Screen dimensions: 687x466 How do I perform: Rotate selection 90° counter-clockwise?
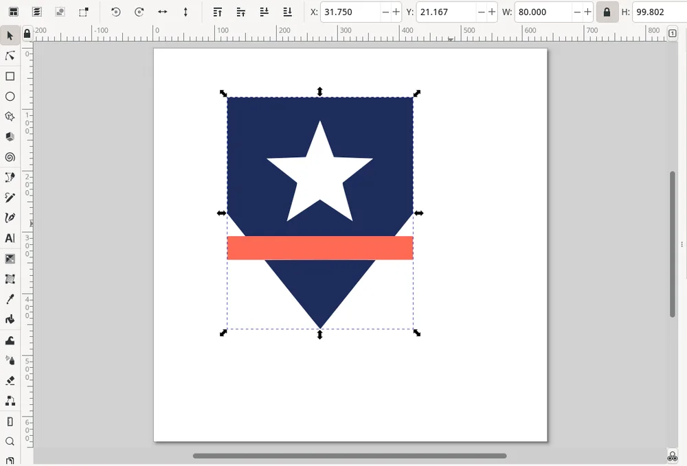tap(115, 12)
